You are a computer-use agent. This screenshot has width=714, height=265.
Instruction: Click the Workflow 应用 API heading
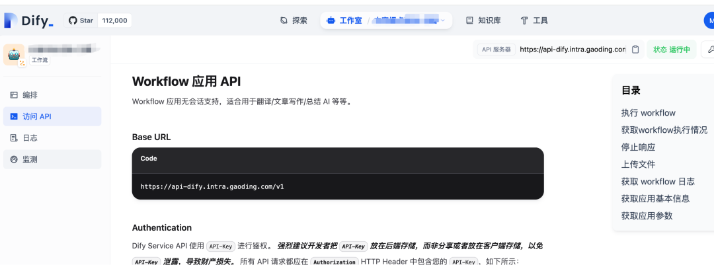(x=186, y=81)
